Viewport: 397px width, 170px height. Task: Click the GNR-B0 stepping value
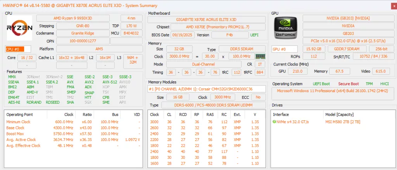83,26
